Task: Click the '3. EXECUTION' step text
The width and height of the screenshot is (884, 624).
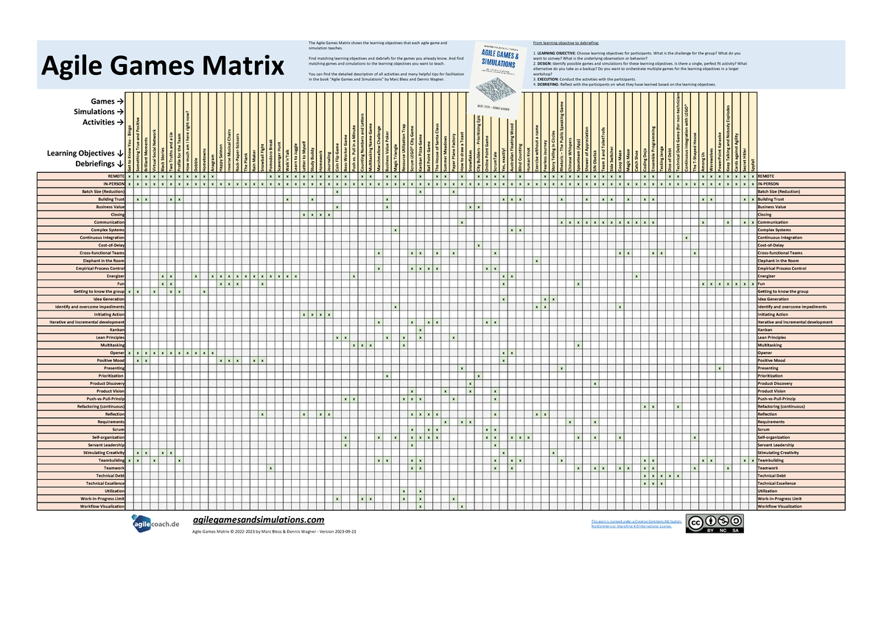Action: pyautogui.click(x=583, y=79)
